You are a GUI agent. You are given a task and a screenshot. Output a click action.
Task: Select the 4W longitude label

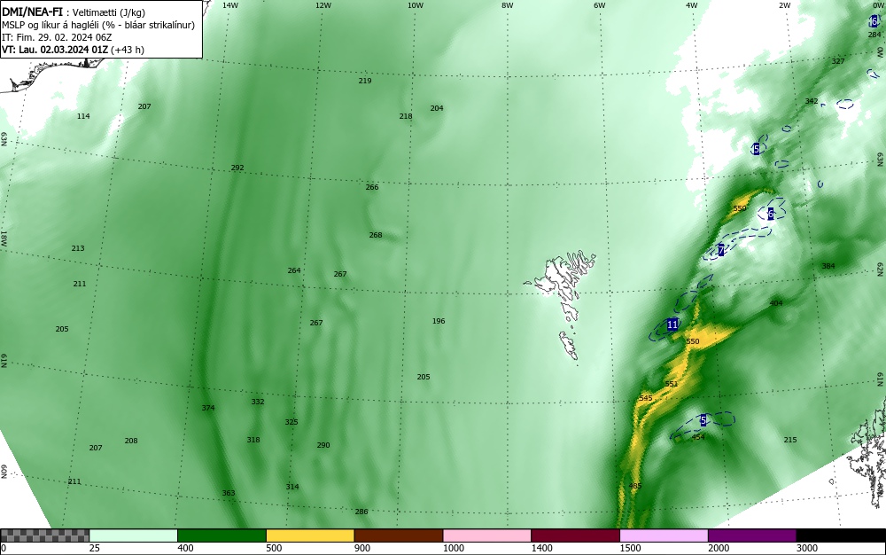(692, 5)
